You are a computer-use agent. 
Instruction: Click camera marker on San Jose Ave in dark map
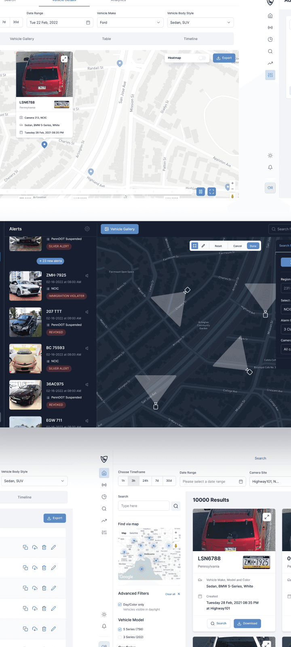click(156, 406)
